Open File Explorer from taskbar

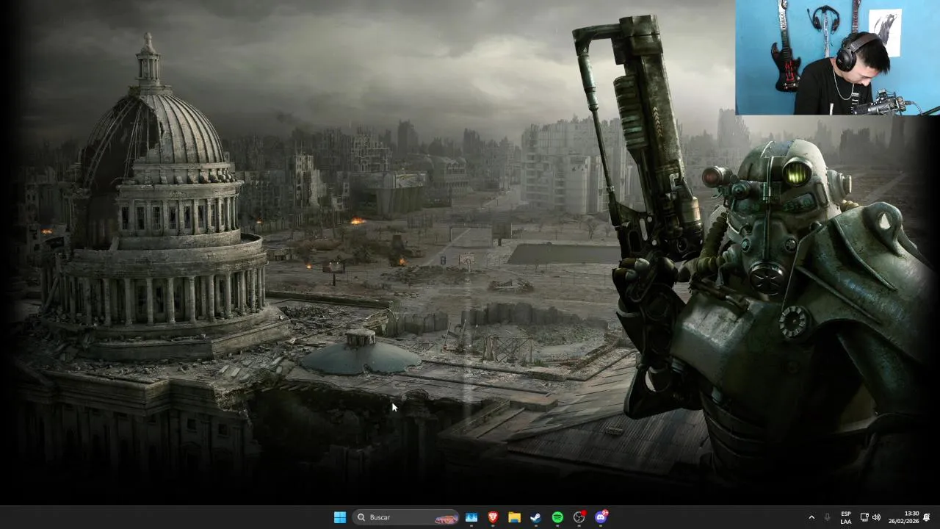click(x=515, y=517)
